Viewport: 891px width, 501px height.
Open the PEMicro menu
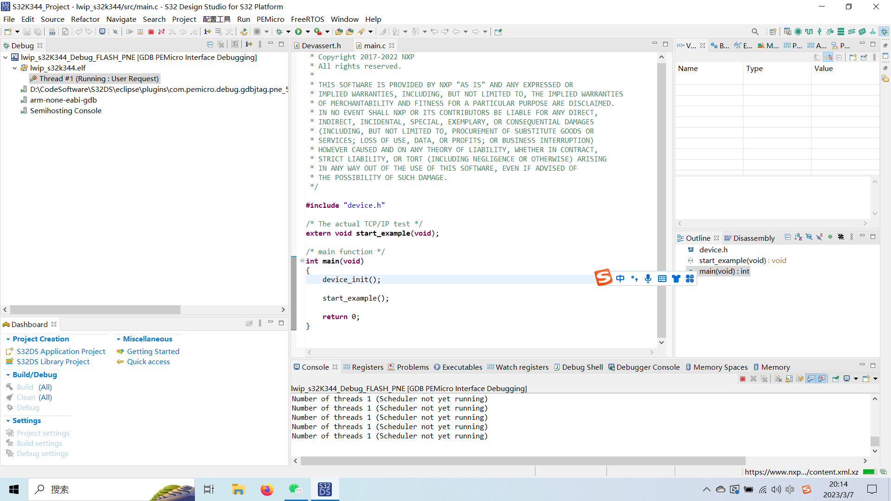pos(270,19)
